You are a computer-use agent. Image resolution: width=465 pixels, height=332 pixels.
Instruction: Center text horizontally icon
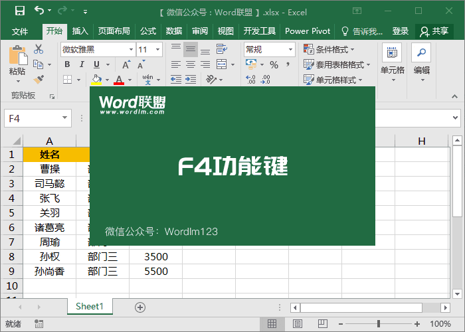pos(191,64)
